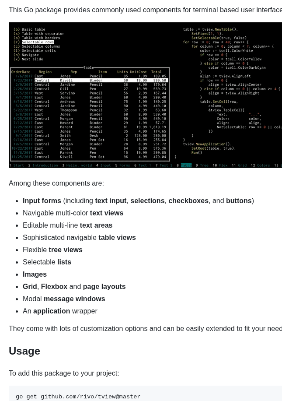Click the bold 'selections' text
The height and width of the screenshot is (401, 282).
click(x=147, y=201)
